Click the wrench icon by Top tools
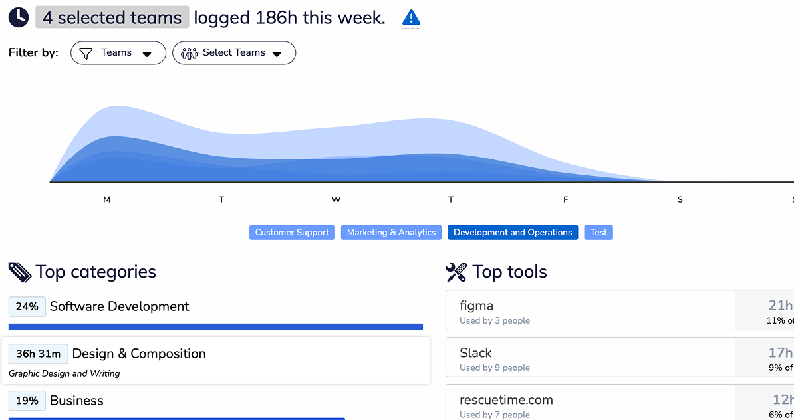 click(456, 272)
